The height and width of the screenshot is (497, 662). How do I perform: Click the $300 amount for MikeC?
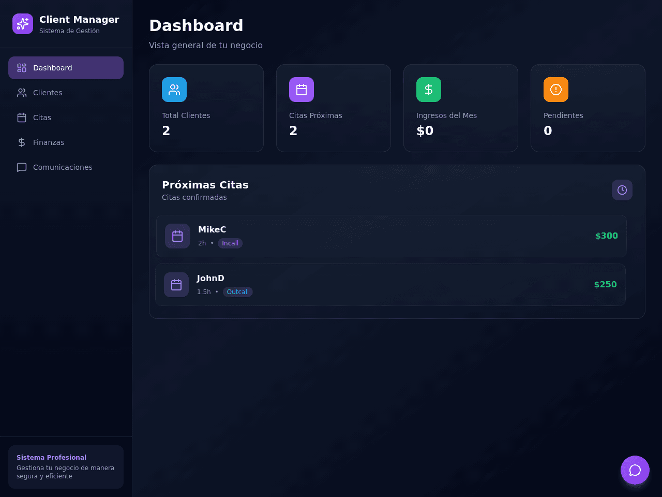point(607,236)
